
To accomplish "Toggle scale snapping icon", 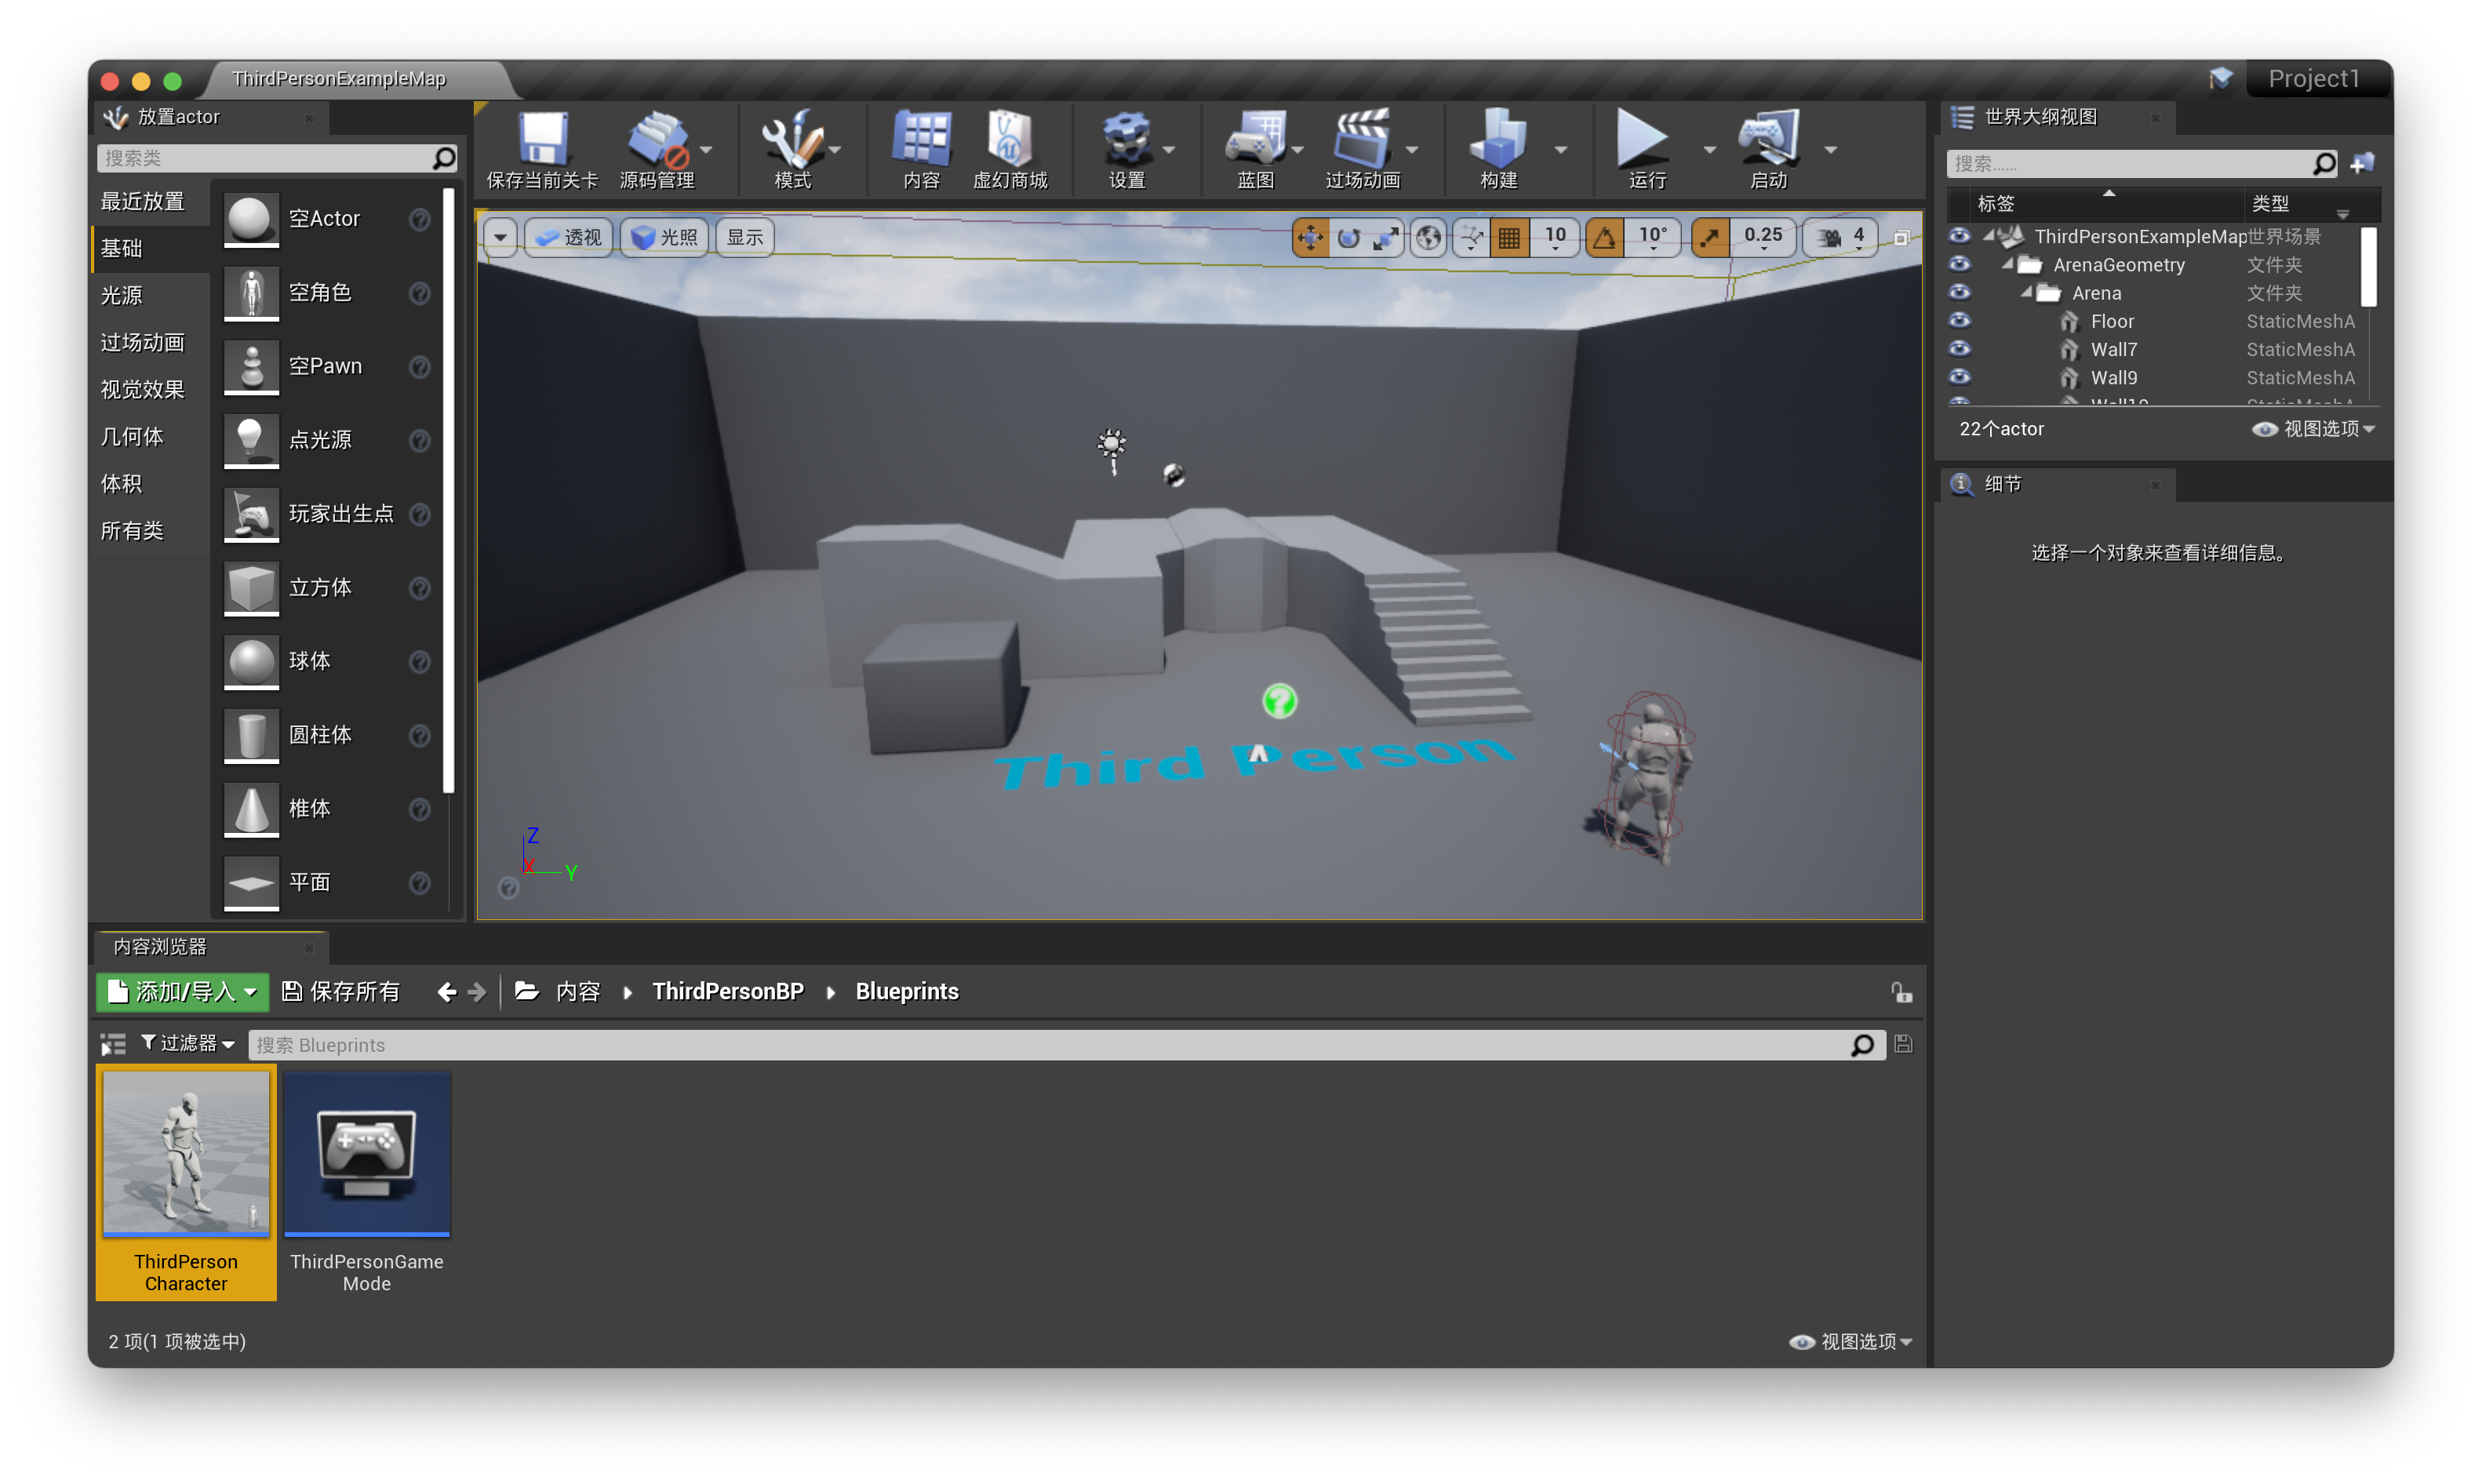I will (x=1710, y=238).
